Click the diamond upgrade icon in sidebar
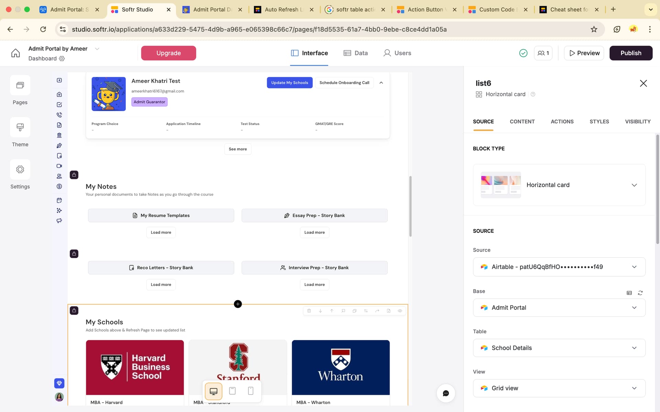 [x=59, y=383]
